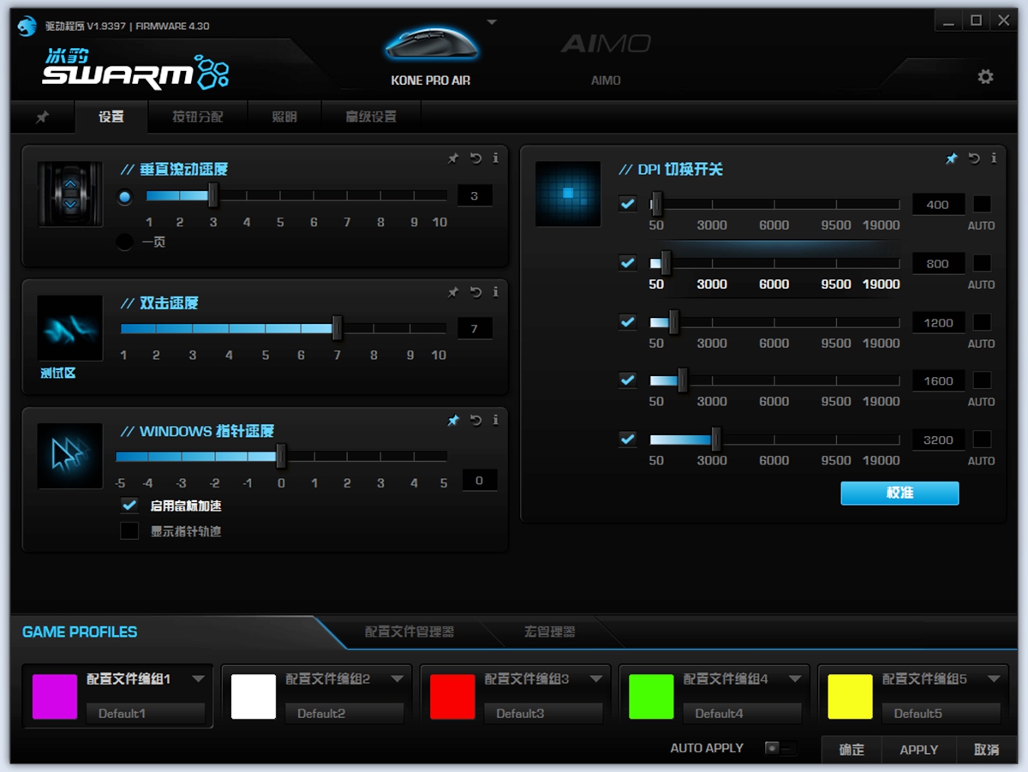Expand the 配置文件编组4 dropdown arrow
The height and width of the screenshot is (772, 1028).
tap(795, 679)
